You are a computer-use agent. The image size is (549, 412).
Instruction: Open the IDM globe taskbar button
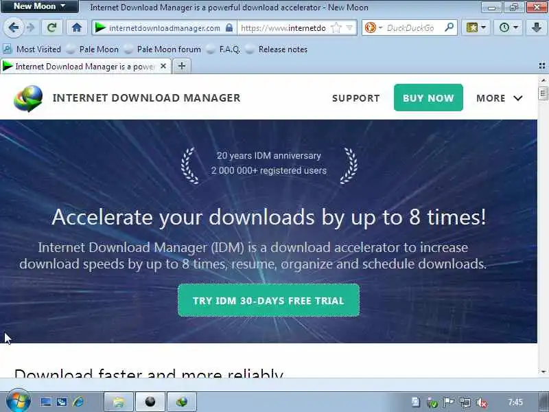(x=182, y=402)
